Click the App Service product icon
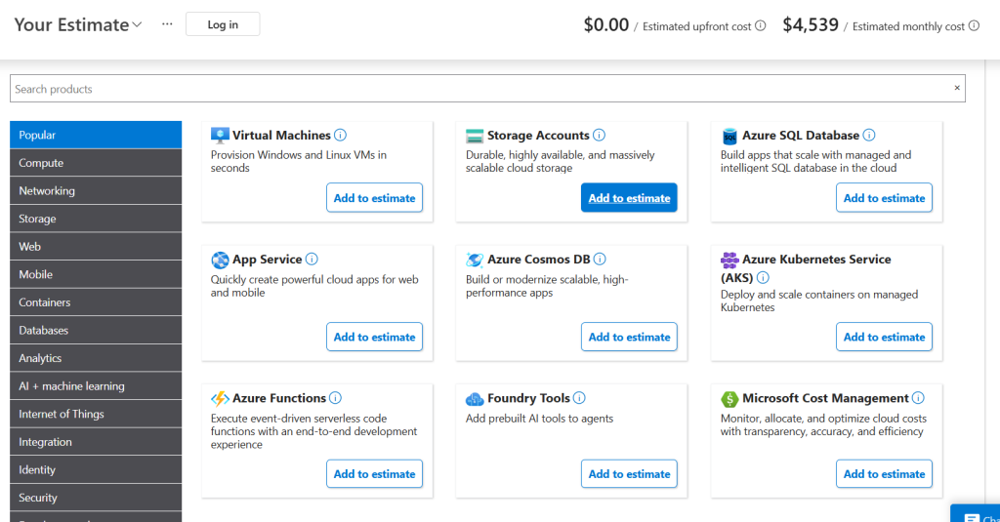 coord(220,260)
